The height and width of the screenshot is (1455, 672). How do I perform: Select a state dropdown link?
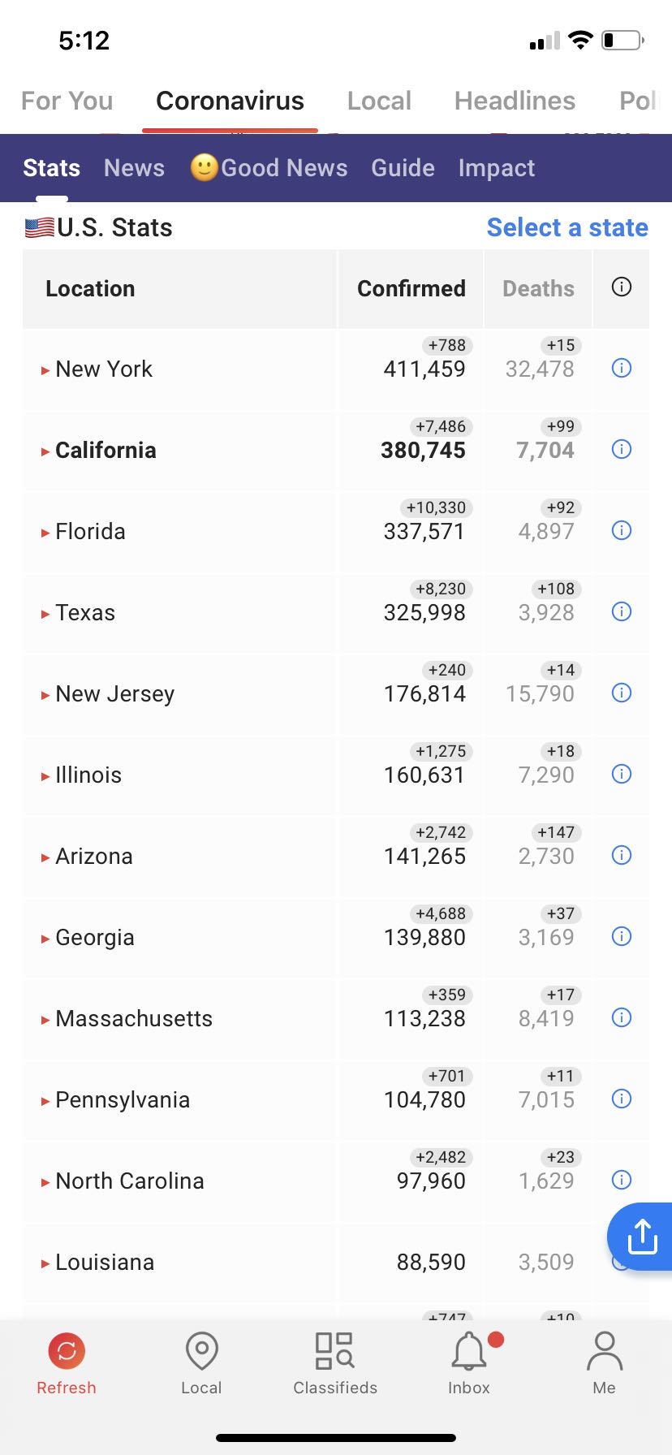[x=567, y=227]
